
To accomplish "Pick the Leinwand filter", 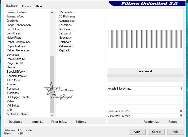I will pyautogui.click(x=65, y=33).
